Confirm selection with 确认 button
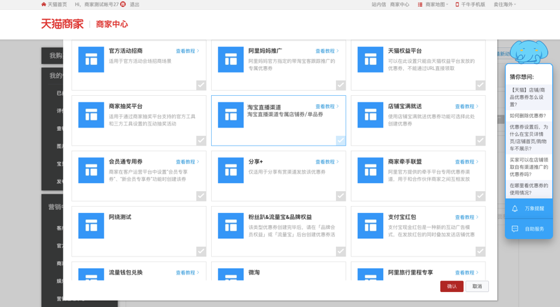Viewport: 560px width, 307px height. tap(452, 286)
